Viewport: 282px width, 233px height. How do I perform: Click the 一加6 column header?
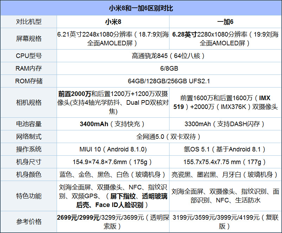[x=225, y=22]
